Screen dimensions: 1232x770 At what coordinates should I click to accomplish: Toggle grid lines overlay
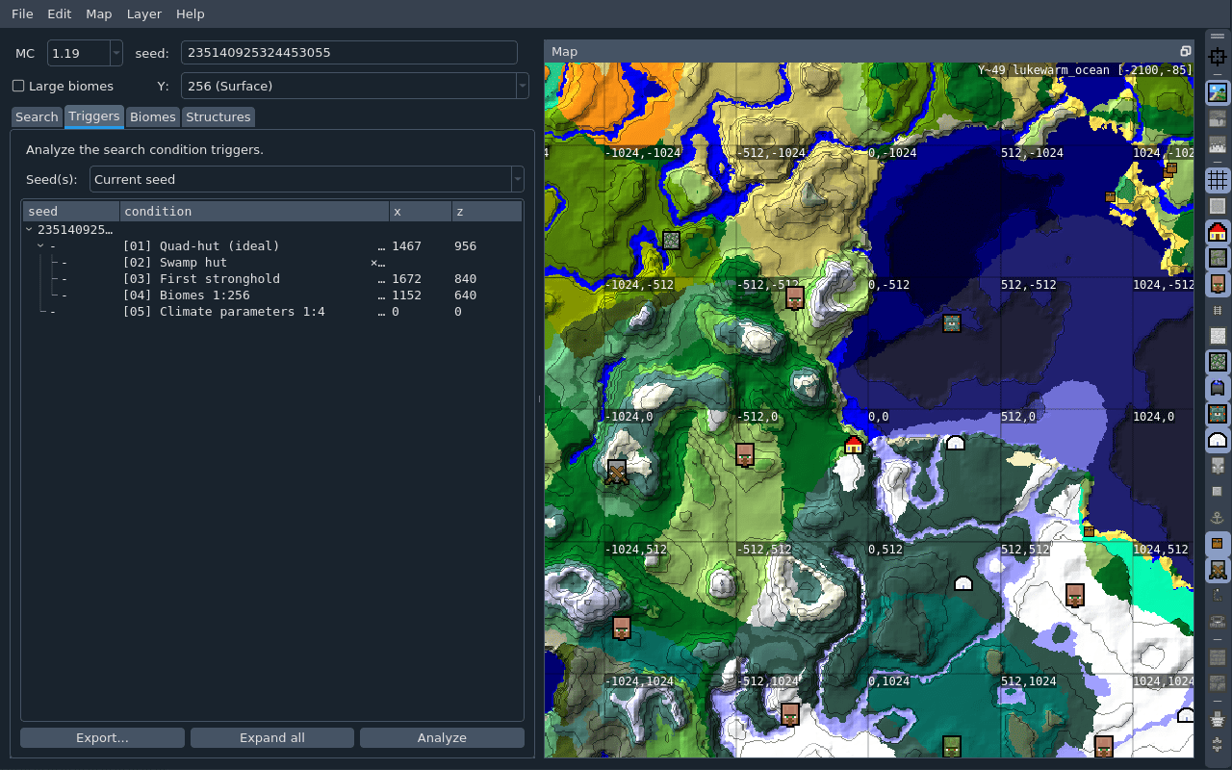[x=1217, y=180]
